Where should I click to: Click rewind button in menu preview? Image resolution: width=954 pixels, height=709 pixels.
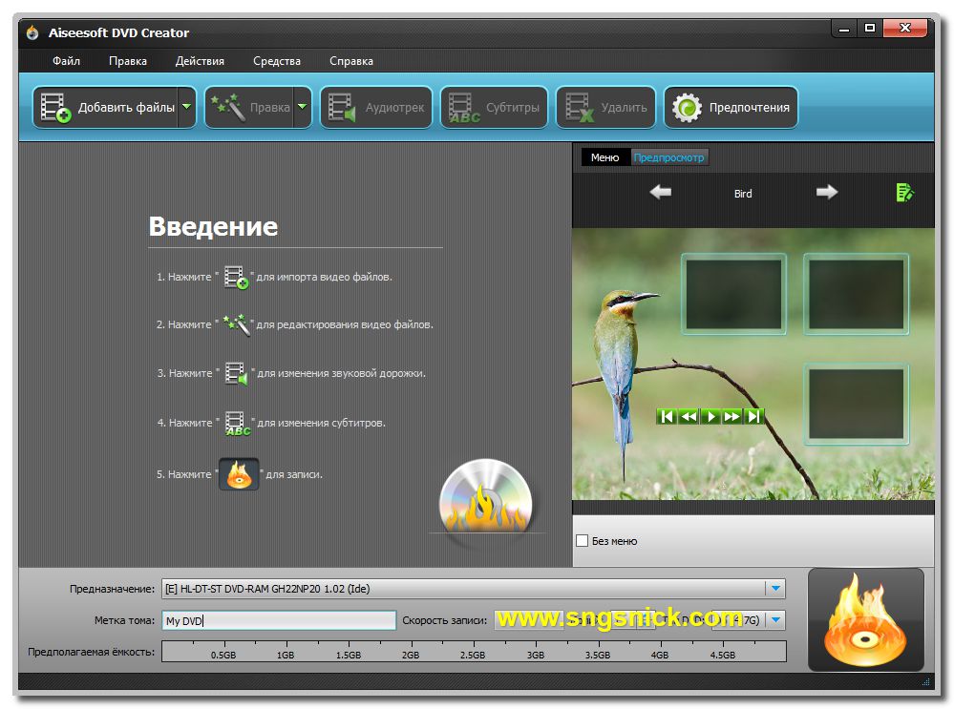[689, 416]
